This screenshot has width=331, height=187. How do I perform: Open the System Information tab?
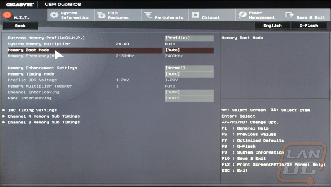(x=71, y=15)
